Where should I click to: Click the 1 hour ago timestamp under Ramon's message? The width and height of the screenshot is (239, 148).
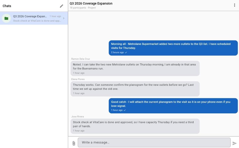tap(79, 73)
